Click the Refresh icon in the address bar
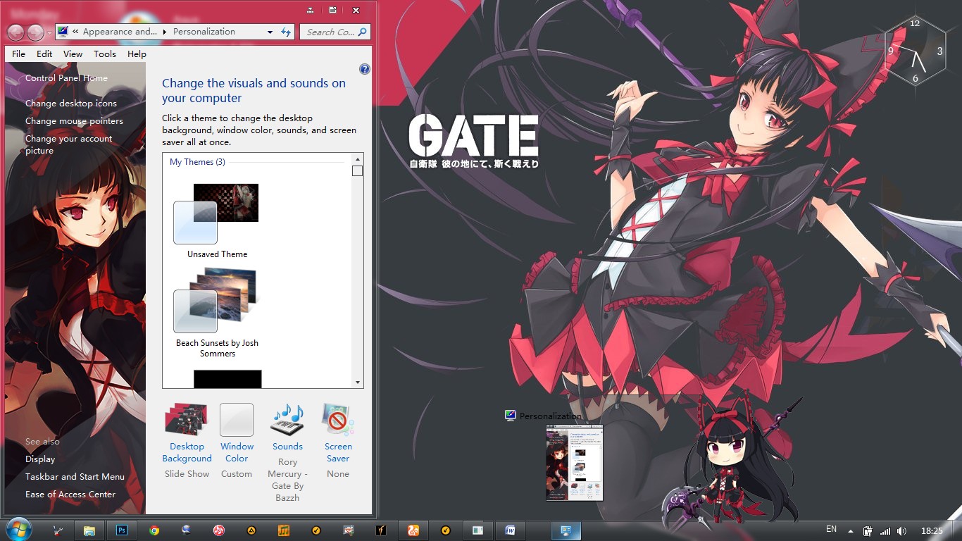Viewport: 962px width, 541px height. (x=285, y=32)
